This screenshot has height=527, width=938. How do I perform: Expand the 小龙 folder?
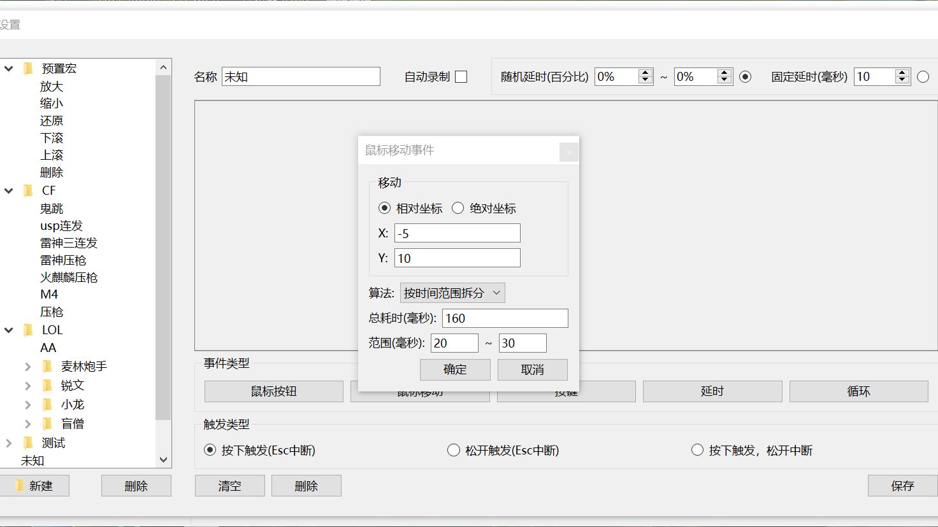point(28,405)
